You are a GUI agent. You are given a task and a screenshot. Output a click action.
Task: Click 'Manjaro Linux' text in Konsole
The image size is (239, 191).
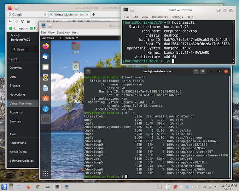point(177,48)
